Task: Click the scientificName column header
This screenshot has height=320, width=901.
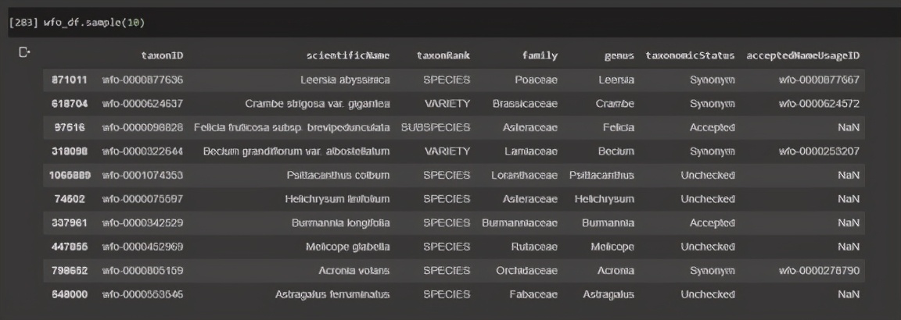Action: pos(348,55)
